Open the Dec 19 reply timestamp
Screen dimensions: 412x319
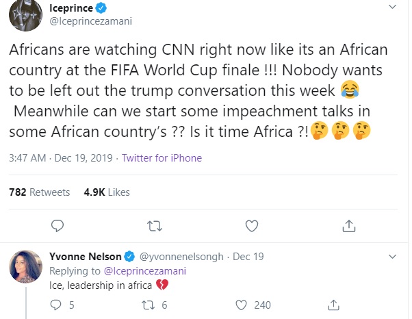pyautogui.click(x=250, y=257)
